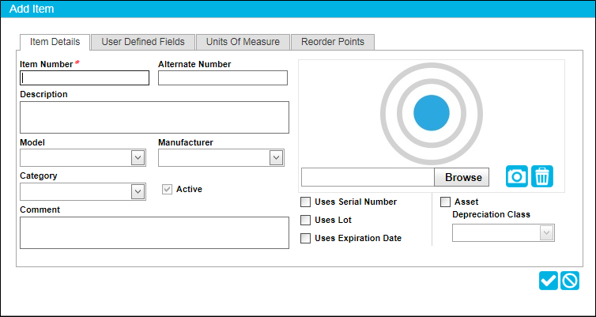Toggle the Active checkbox
This screenshot has height=317, width=596.
click(x=167, y=189)
